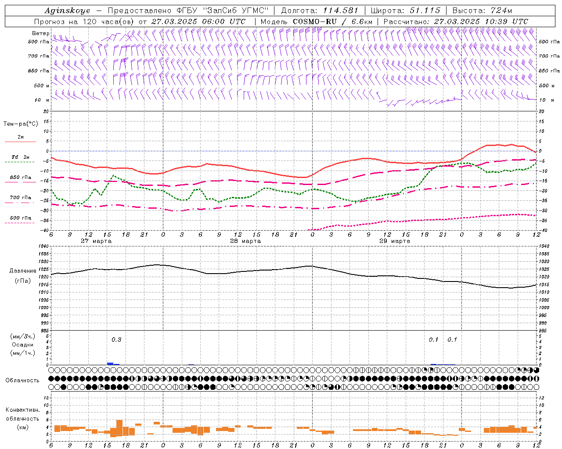
Task: Click the (мм/1ч.) precipitation unit label
Action: point(22,353)
